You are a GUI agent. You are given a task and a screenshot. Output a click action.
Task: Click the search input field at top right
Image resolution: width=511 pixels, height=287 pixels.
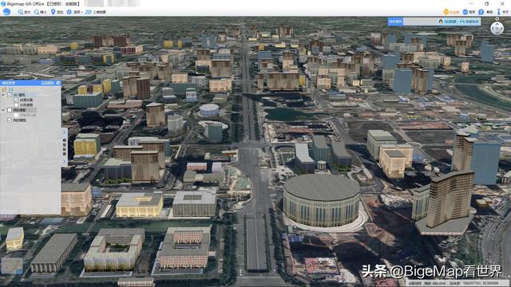[x=420, y=22]
